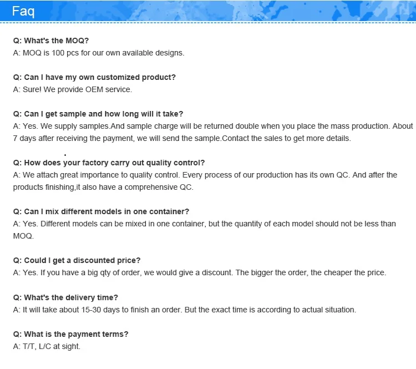Click the Faq header title
416x369 pixels.
[23, 11]
